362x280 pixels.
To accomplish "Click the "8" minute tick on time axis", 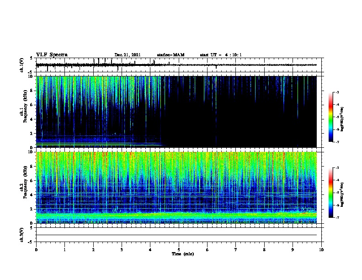I will (x=264, y=250).
